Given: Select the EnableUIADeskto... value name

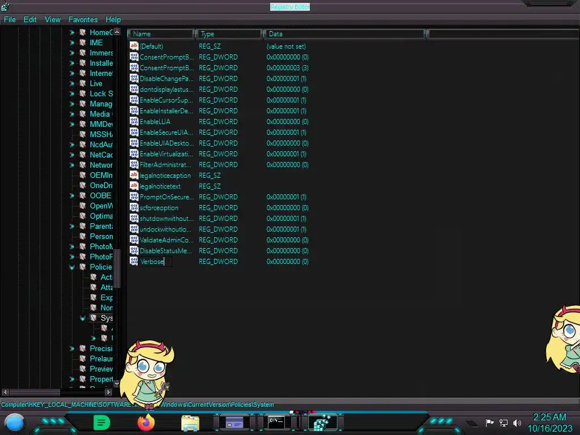Looking at the screenshot, I should tap(167, 143).
